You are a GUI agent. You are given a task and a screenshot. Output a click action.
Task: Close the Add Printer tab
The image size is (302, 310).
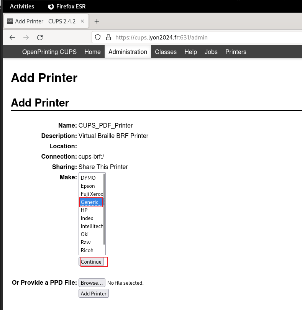82,21
